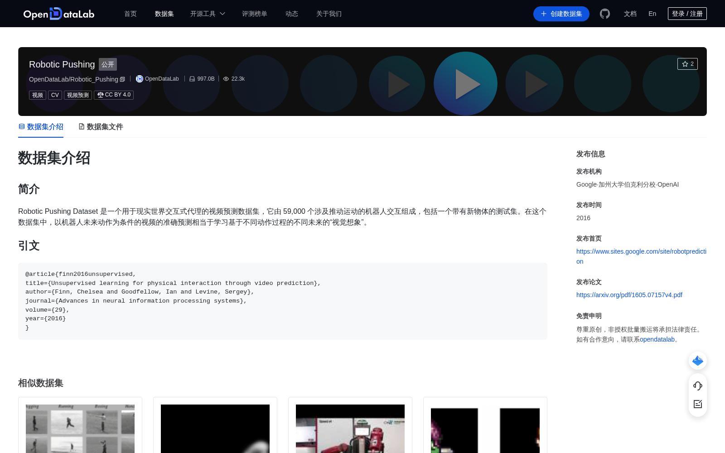Click the OpenDataLab publisher avatar
The width and height of the screenshot is (725, 453).
tap(140, 79)
